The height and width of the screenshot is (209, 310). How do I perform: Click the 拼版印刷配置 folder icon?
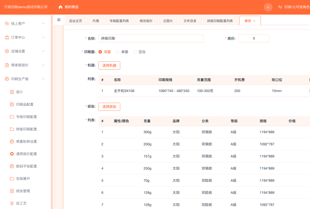pos(12,129)
